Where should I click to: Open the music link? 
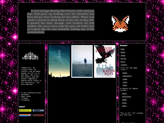[x=123, y=62]
